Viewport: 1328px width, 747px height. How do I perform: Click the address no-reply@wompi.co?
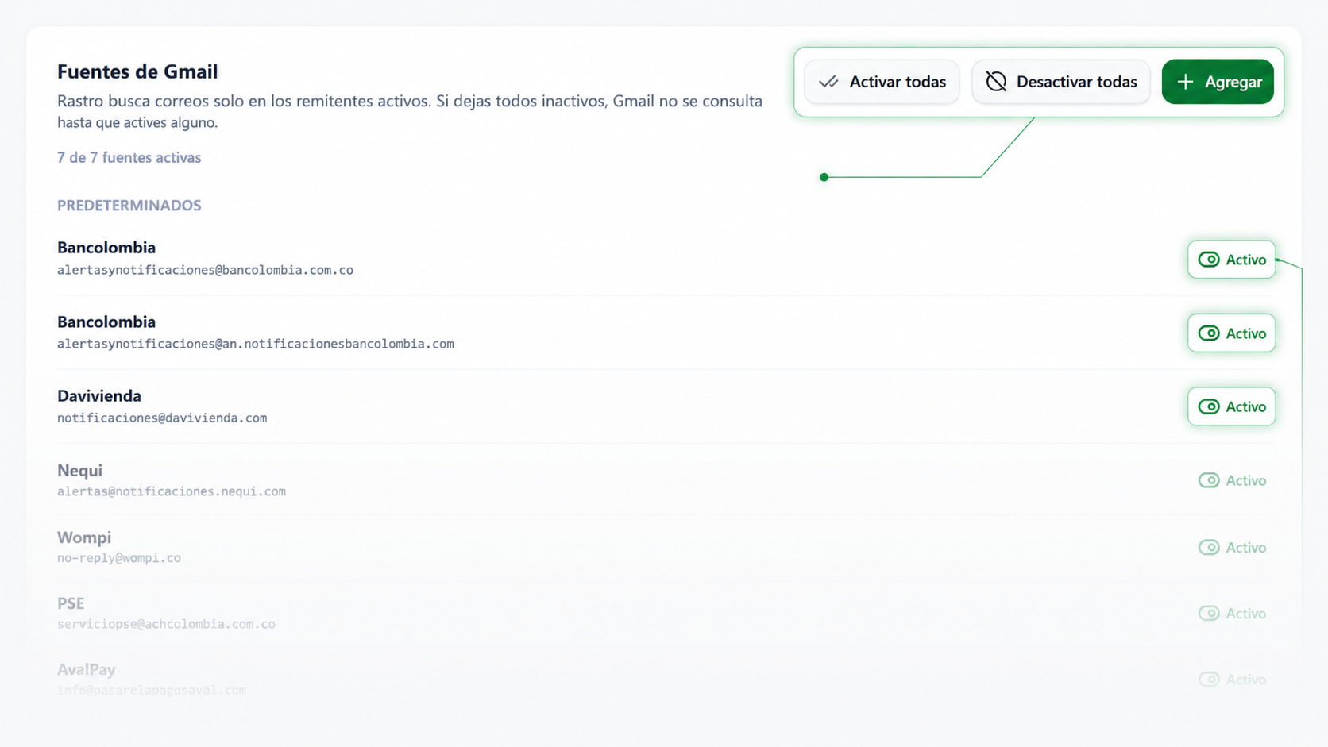119,558
